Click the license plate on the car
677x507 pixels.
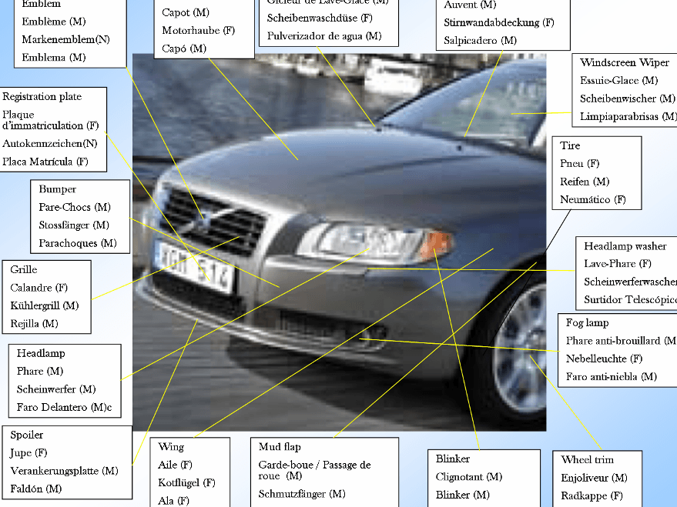click(194, 264)
